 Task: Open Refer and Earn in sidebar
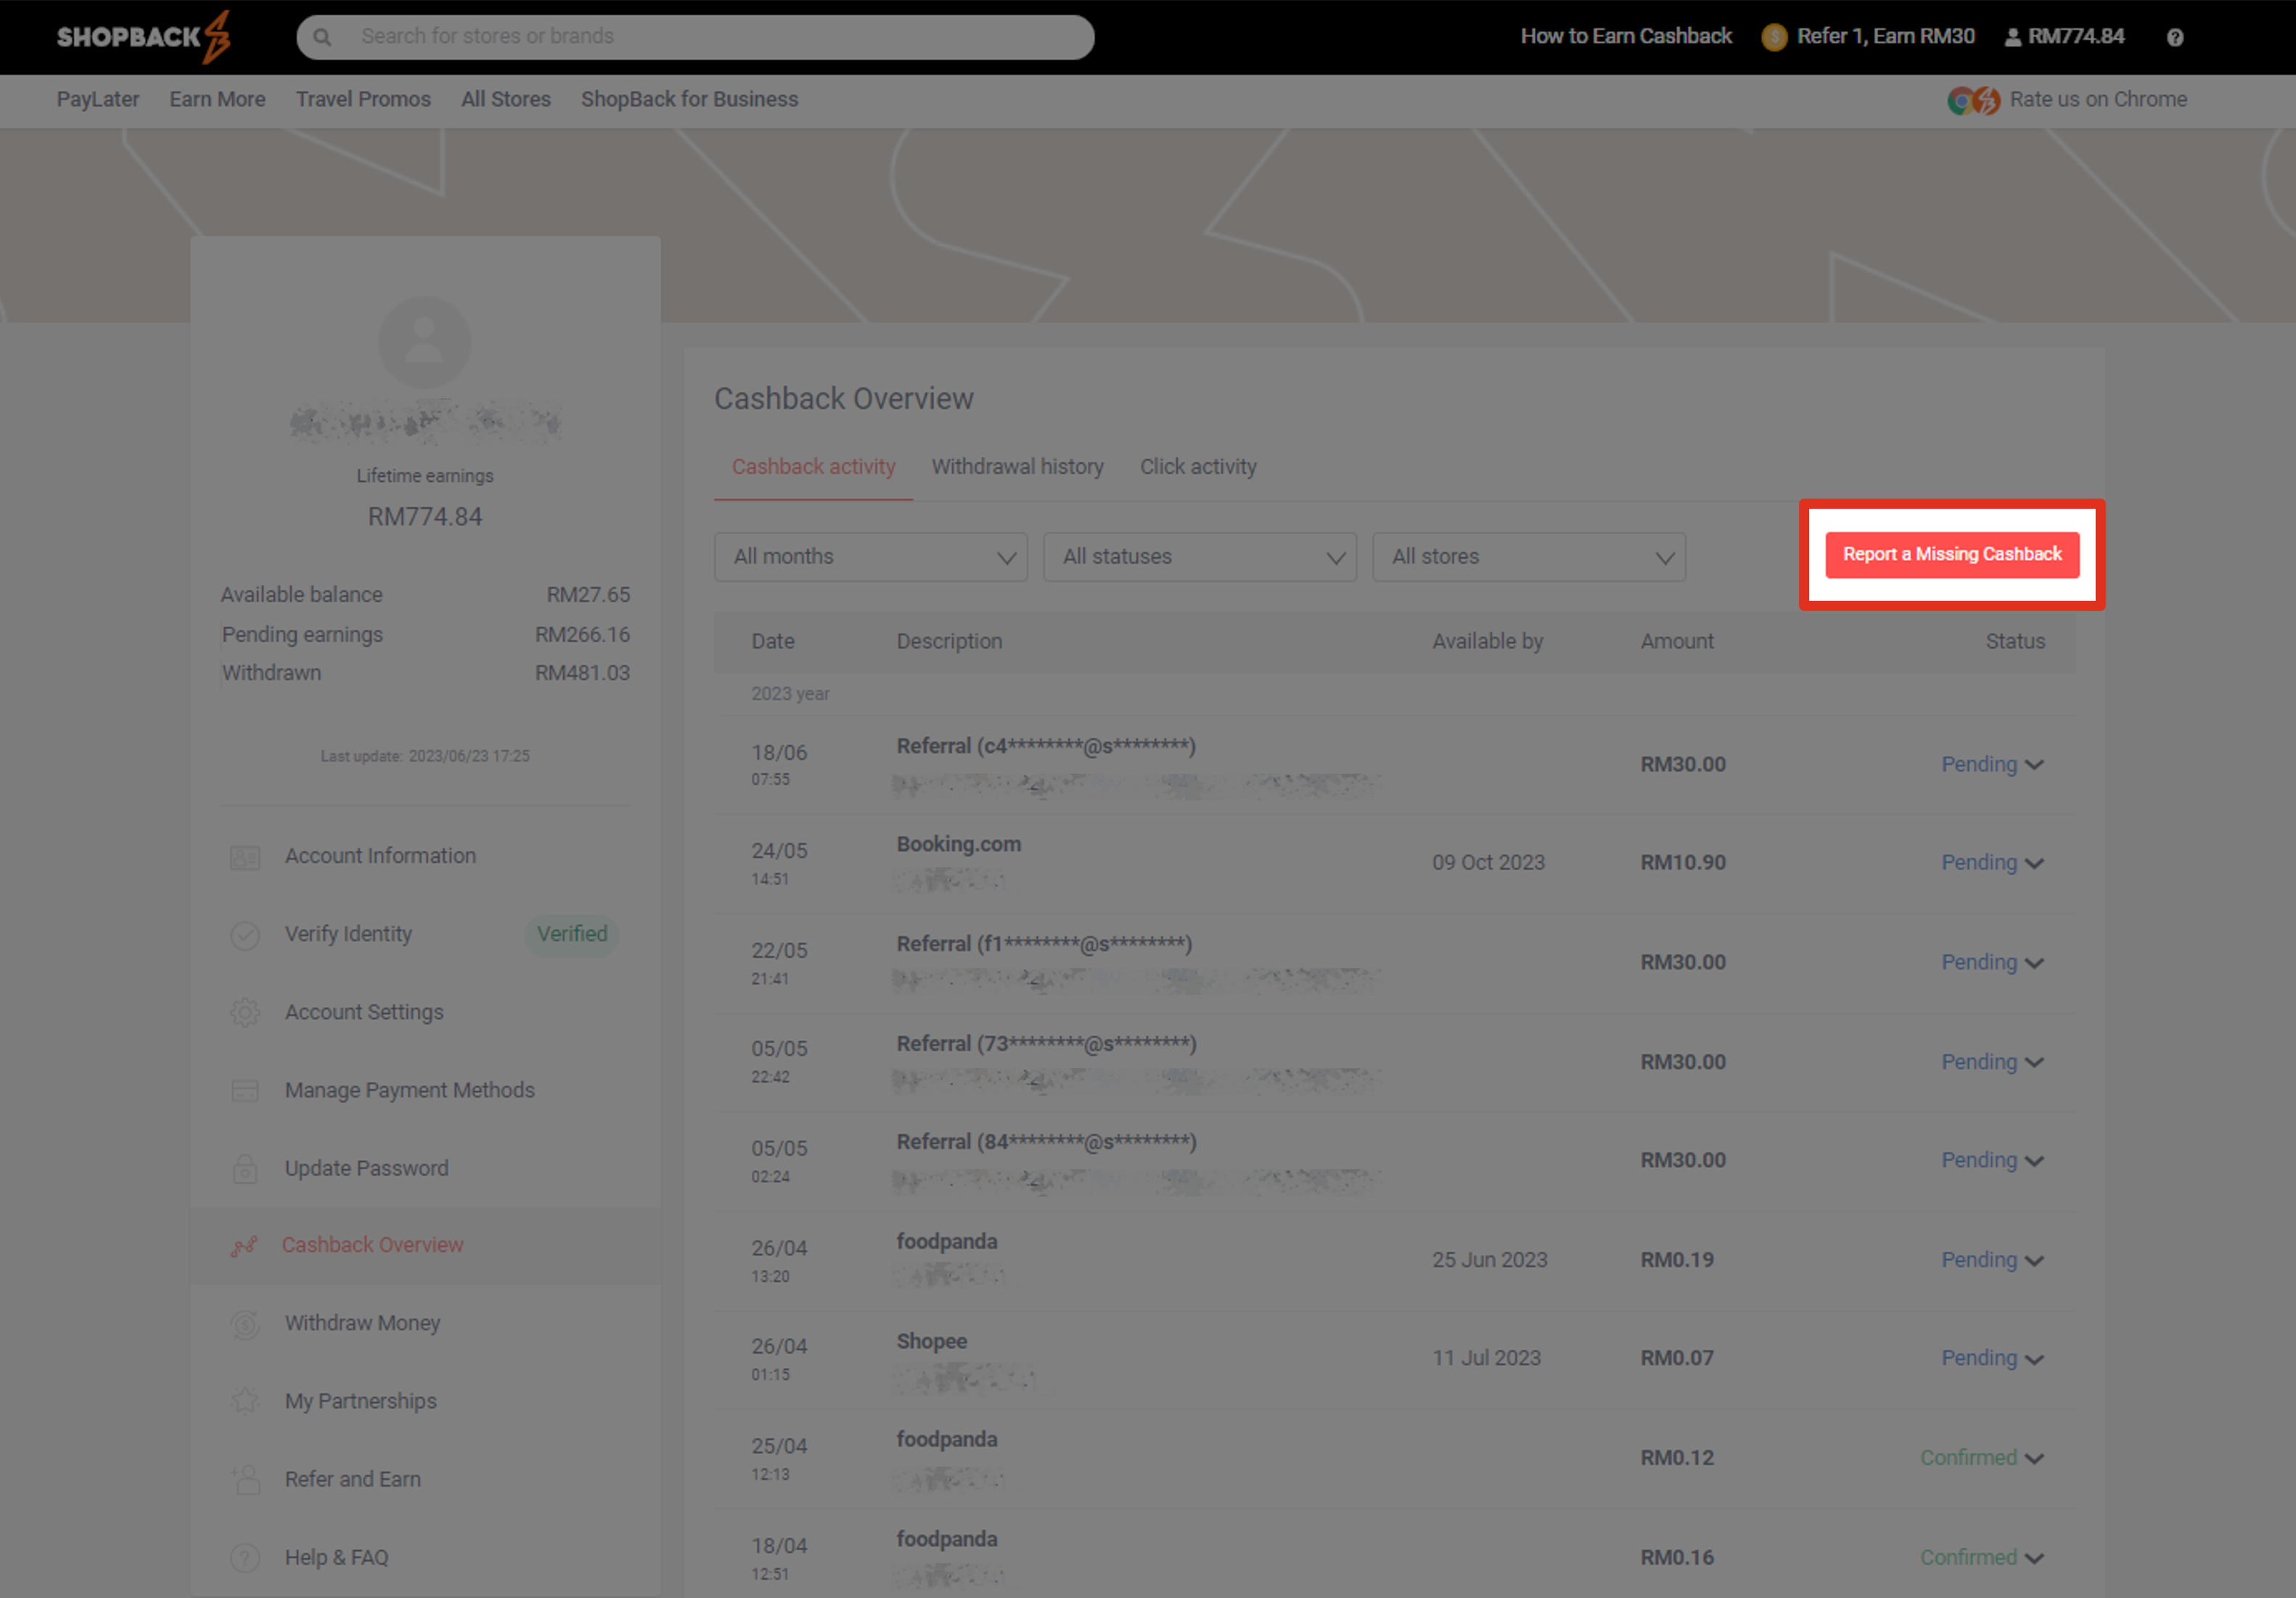point(353,1479)
